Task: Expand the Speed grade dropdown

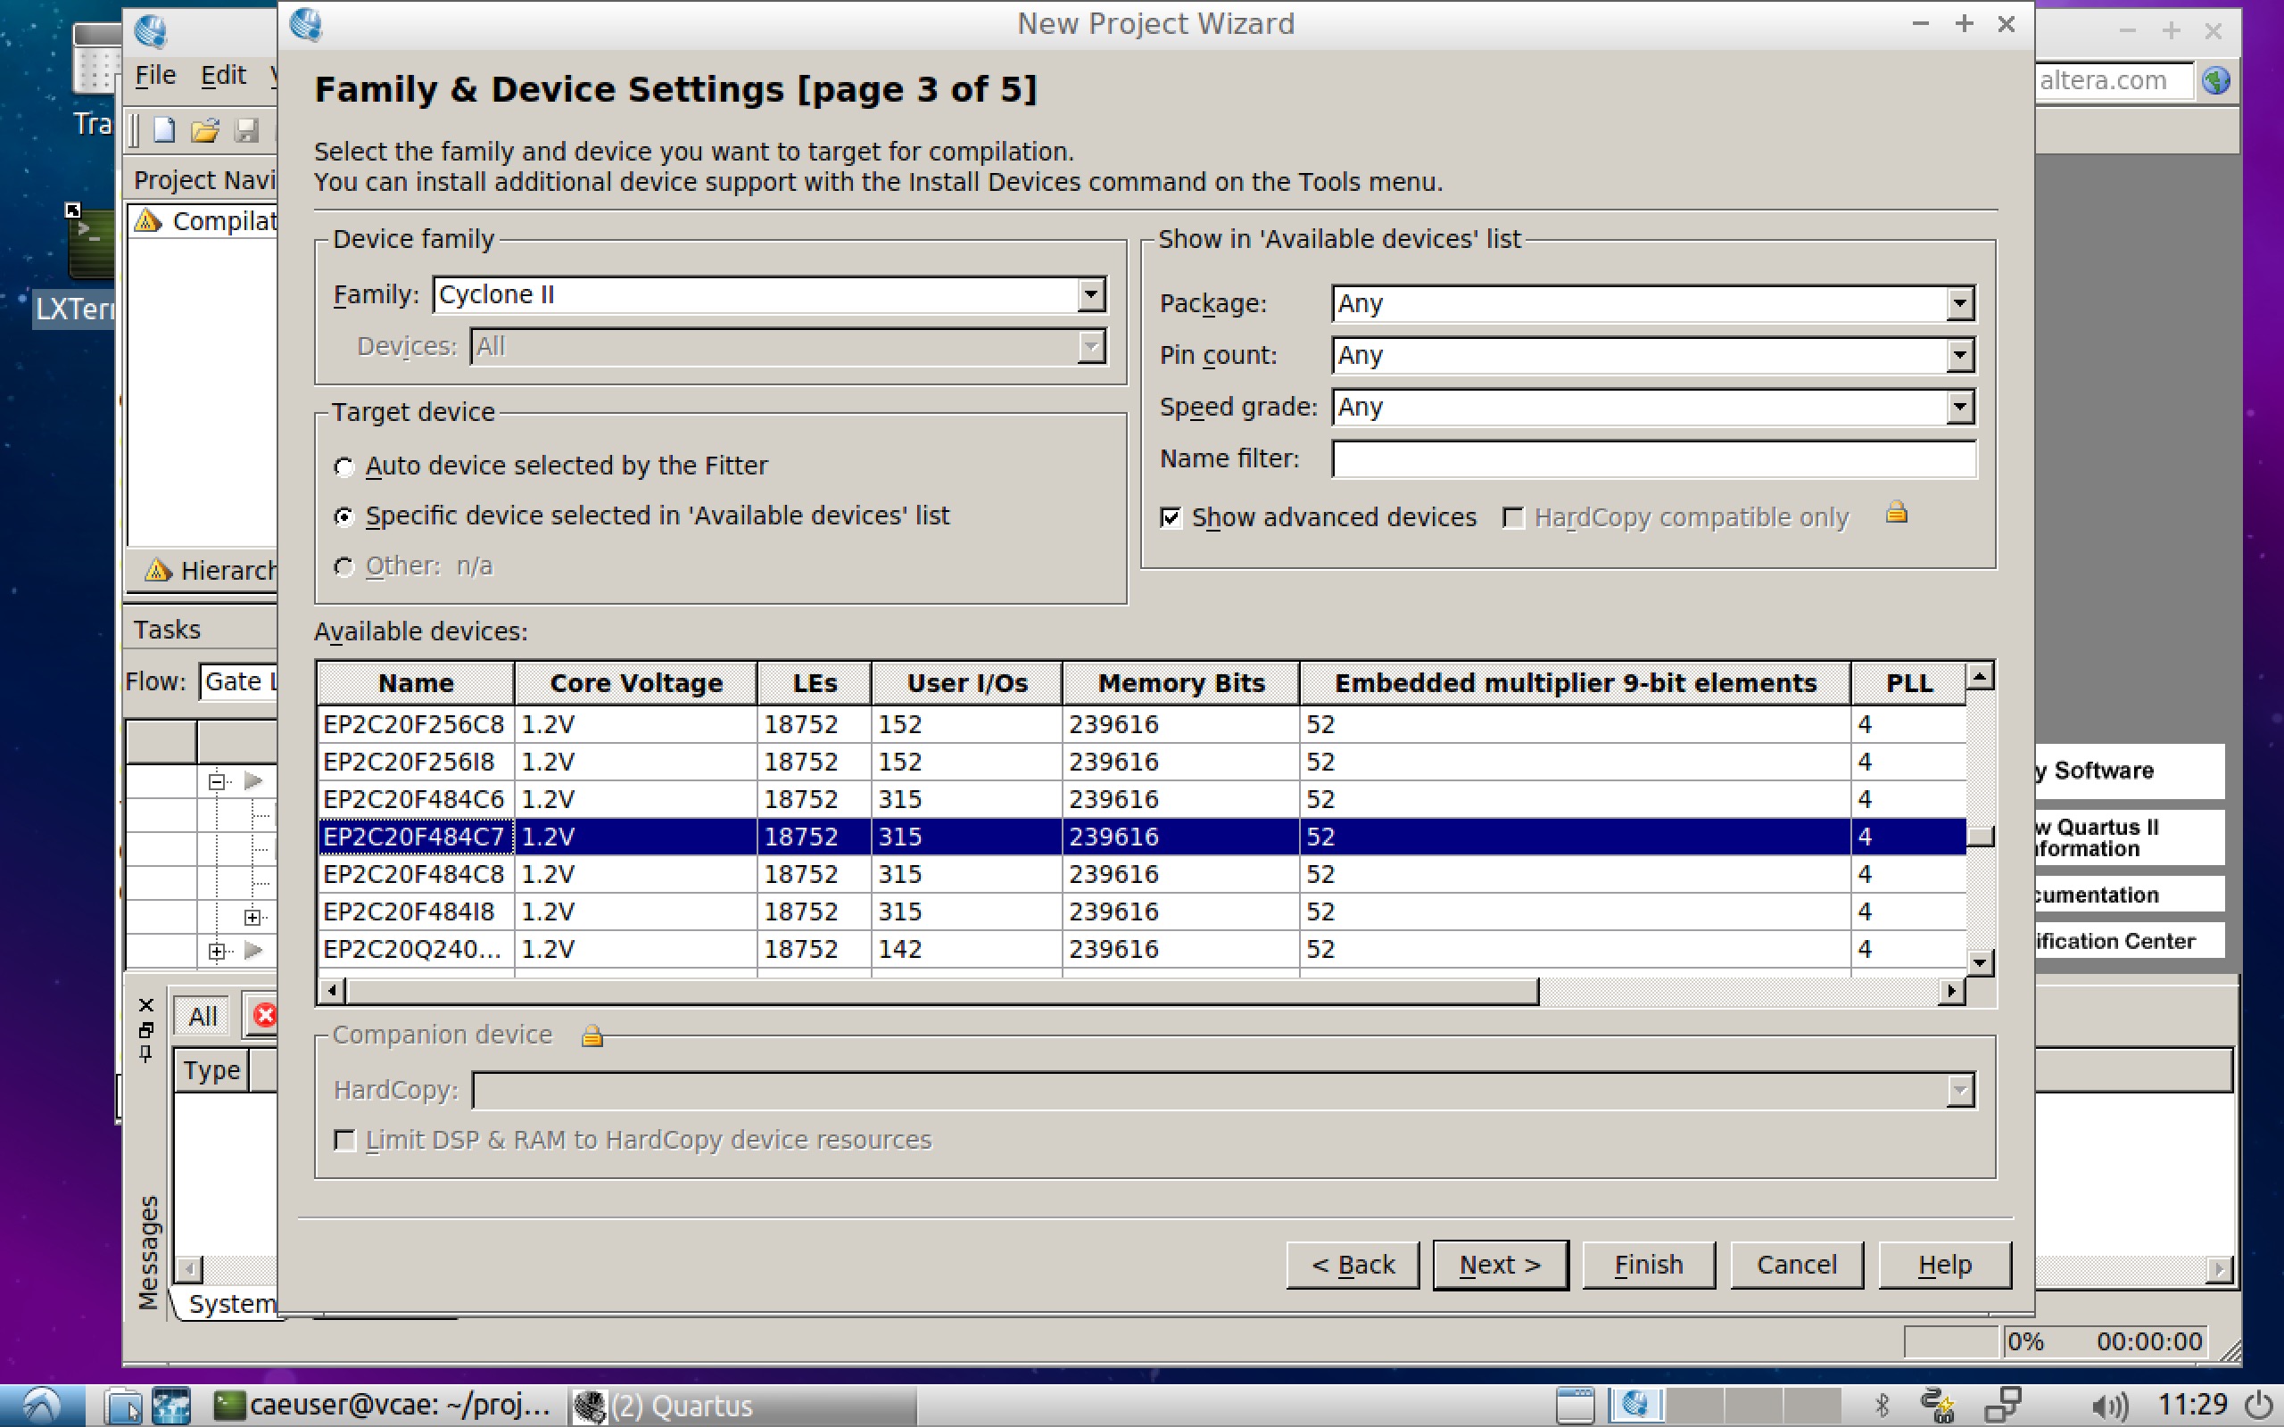Action: click(1960, 406)
